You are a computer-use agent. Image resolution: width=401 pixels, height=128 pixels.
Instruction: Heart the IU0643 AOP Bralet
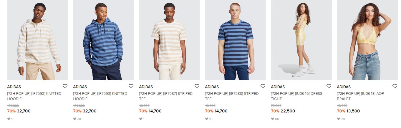click(x=395, y=86)
